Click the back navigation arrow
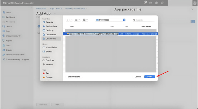Viewport: 198px width, 109px height. tap(67, 20)
